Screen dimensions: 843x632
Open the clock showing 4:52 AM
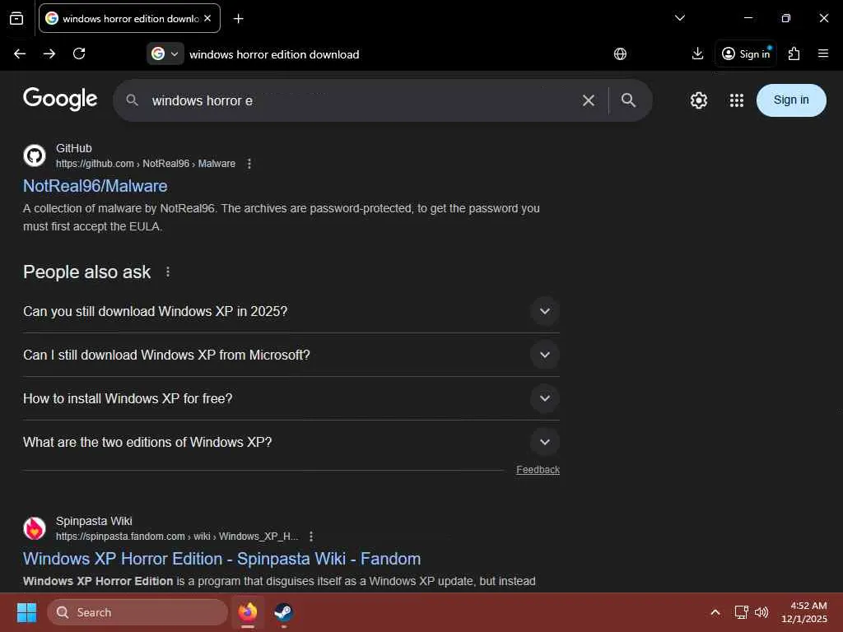803,612
